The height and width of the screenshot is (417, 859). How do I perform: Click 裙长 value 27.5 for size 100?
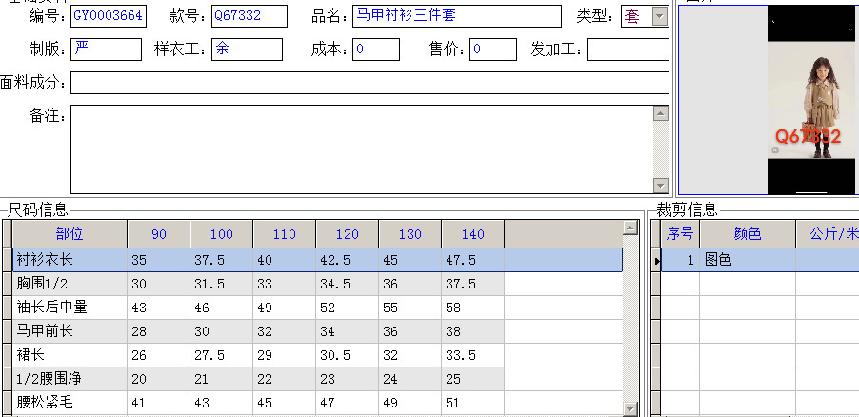pyautogui.click(x=221, y=355)
